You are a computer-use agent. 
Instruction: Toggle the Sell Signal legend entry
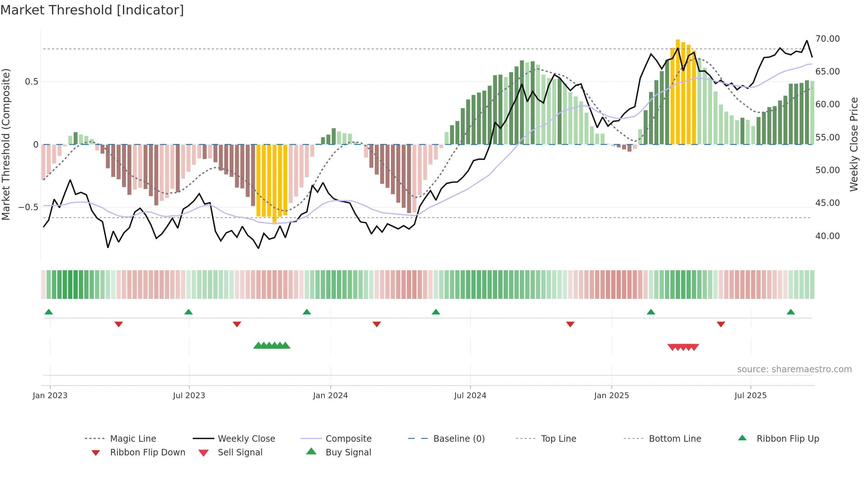[x=230, y=452]
